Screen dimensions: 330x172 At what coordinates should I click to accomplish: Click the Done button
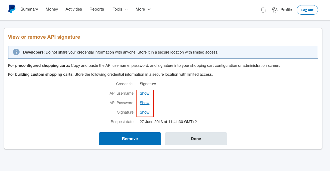click(196, 139)
